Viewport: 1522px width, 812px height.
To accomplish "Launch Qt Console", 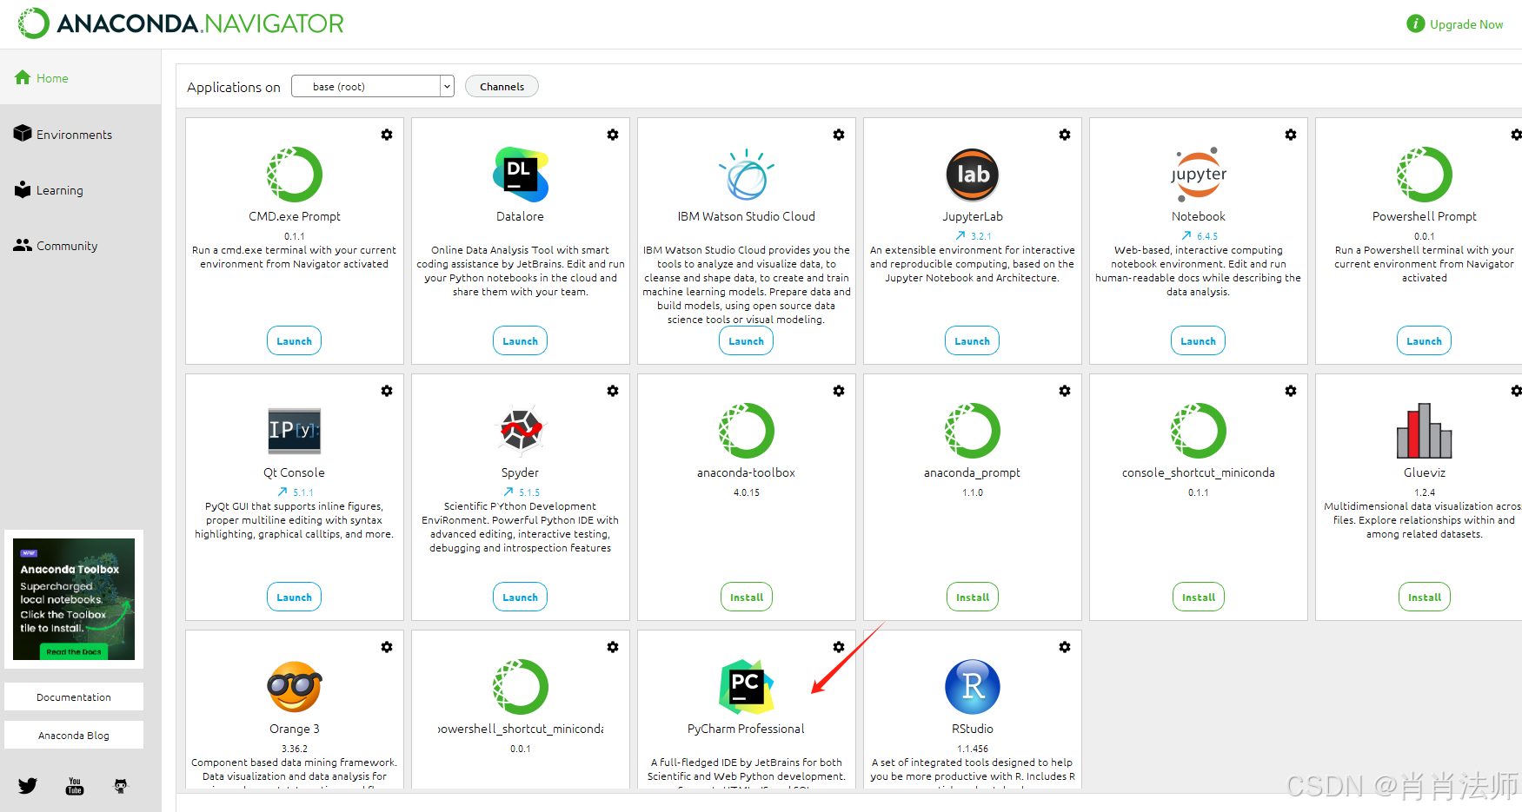I will coord(295,597).
